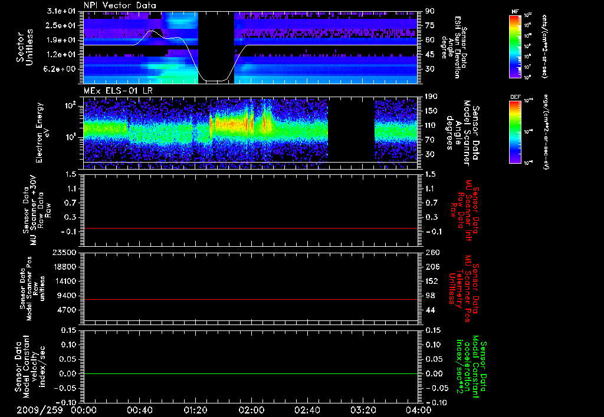This screenshot has width=604, height=417.
Task: Click the "6.2e+00" sector tick value
Action: 61,69
